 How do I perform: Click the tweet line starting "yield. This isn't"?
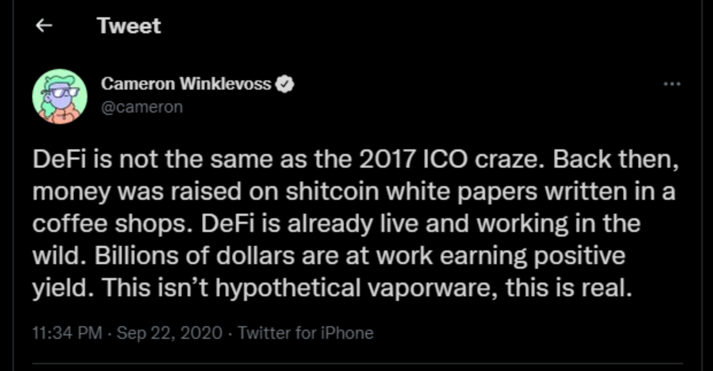point(332,288)
